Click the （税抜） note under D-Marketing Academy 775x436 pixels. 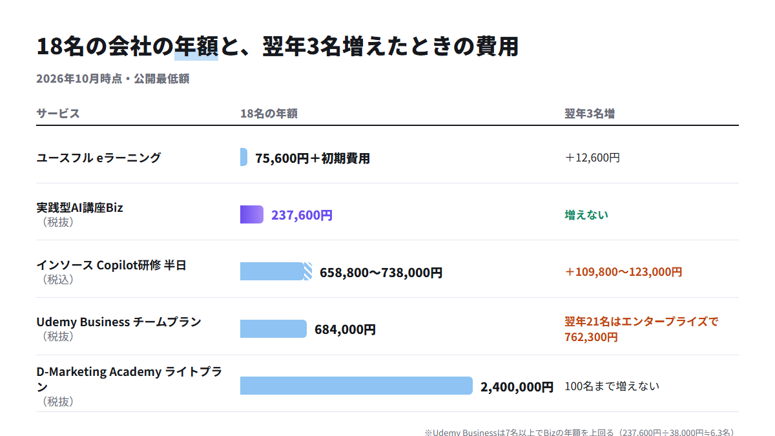tap(57, 401)
